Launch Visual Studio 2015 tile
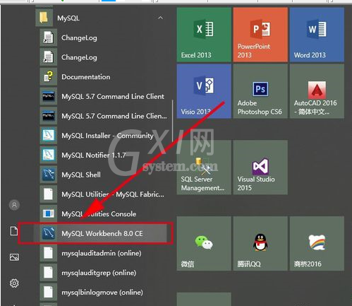Viewport: 352px width, 306px height. click(260, 167)
